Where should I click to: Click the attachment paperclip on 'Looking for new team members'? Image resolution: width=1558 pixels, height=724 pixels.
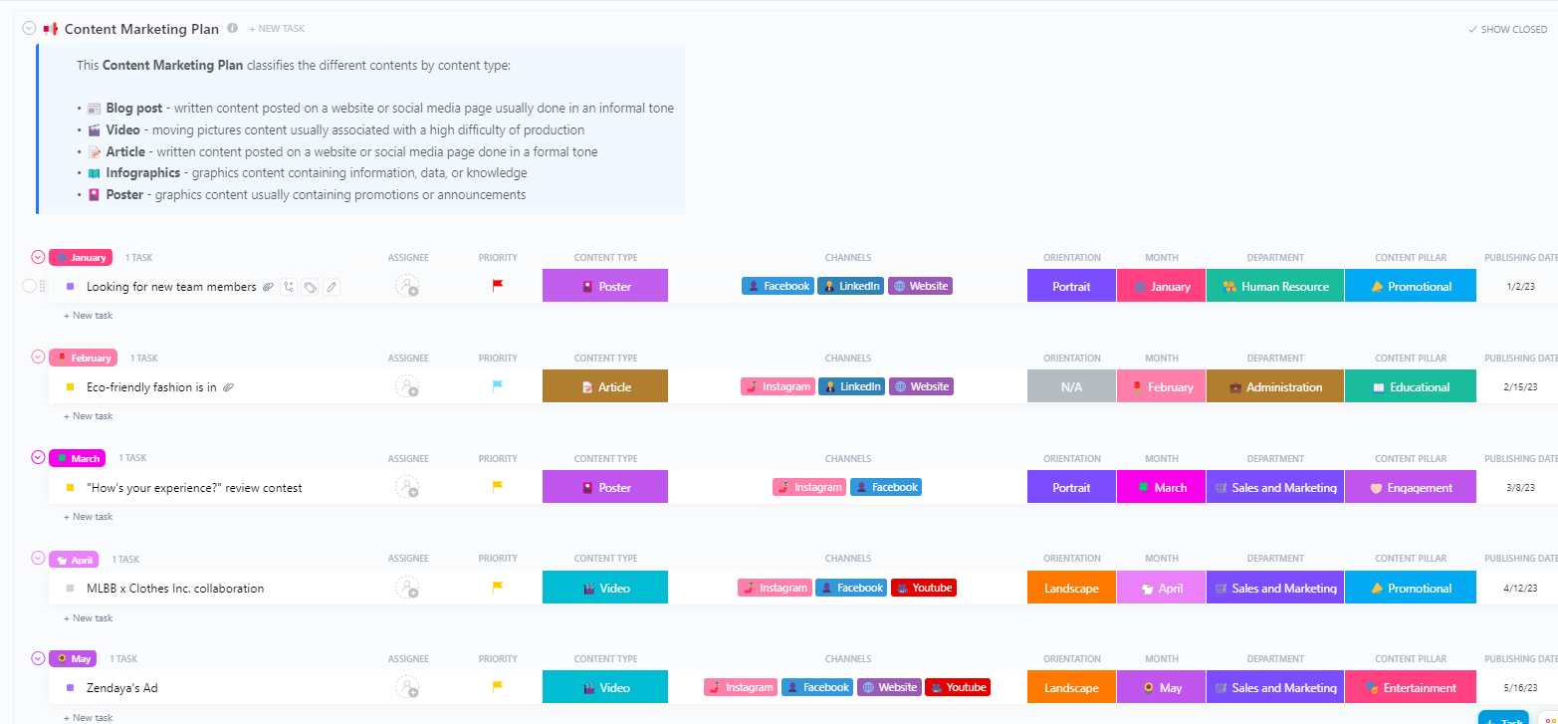[267, 286]
